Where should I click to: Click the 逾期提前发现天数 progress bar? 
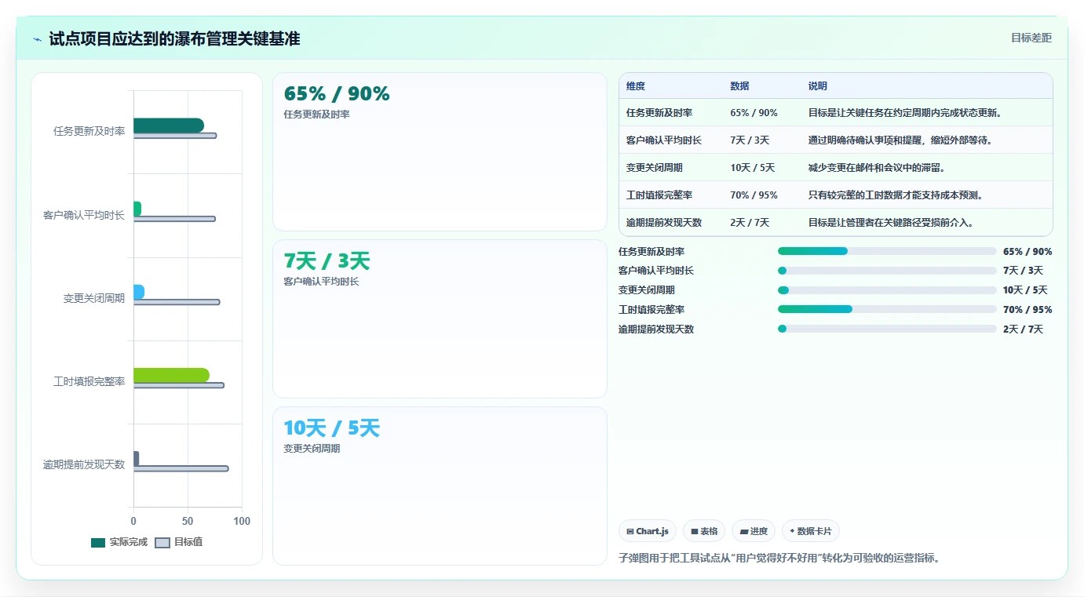pyautogui.click(x=887, y=329)
